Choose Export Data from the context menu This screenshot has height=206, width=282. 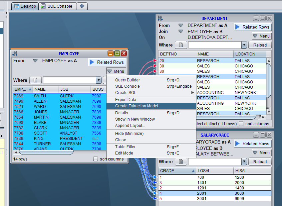point(126,100)
